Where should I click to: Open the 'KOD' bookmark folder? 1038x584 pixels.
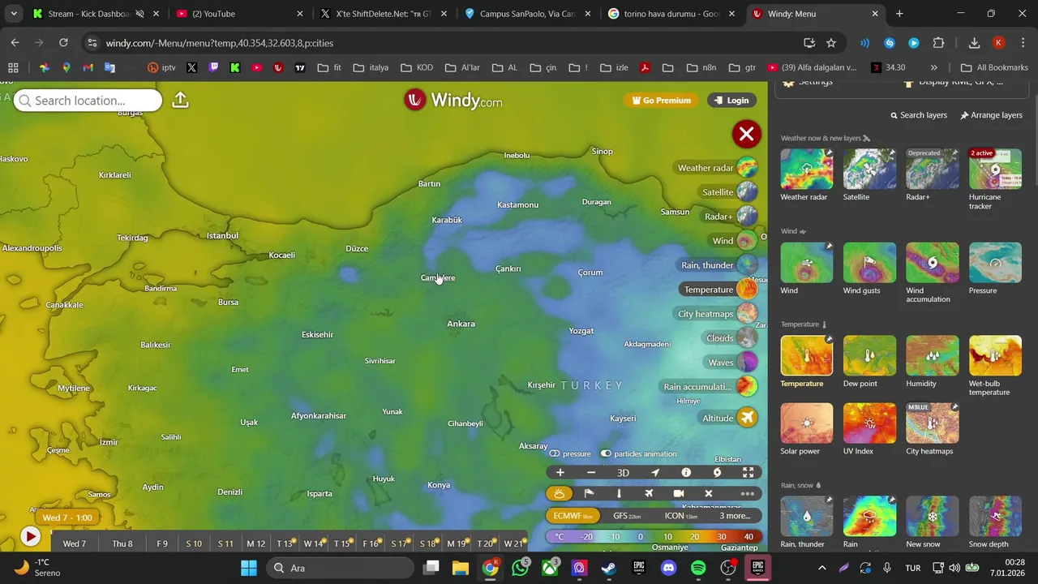pyautogui.click(x=417, y=67)
